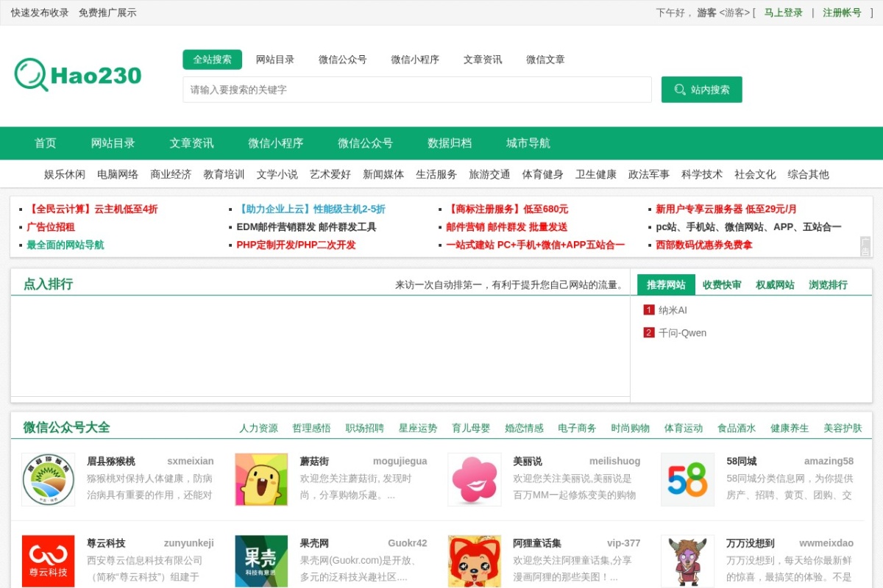Screen dimensions: 883x588
Task: Open the 文学小说 category
Action: (x=277, y=174)
